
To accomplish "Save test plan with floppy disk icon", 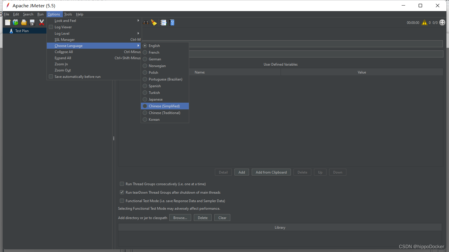I will [x=32, y=22].
